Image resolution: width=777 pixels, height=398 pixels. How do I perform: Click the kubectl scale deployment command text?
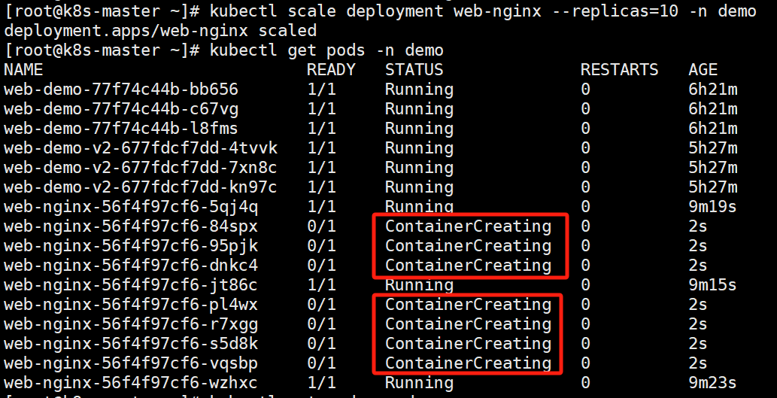[483, 11]
